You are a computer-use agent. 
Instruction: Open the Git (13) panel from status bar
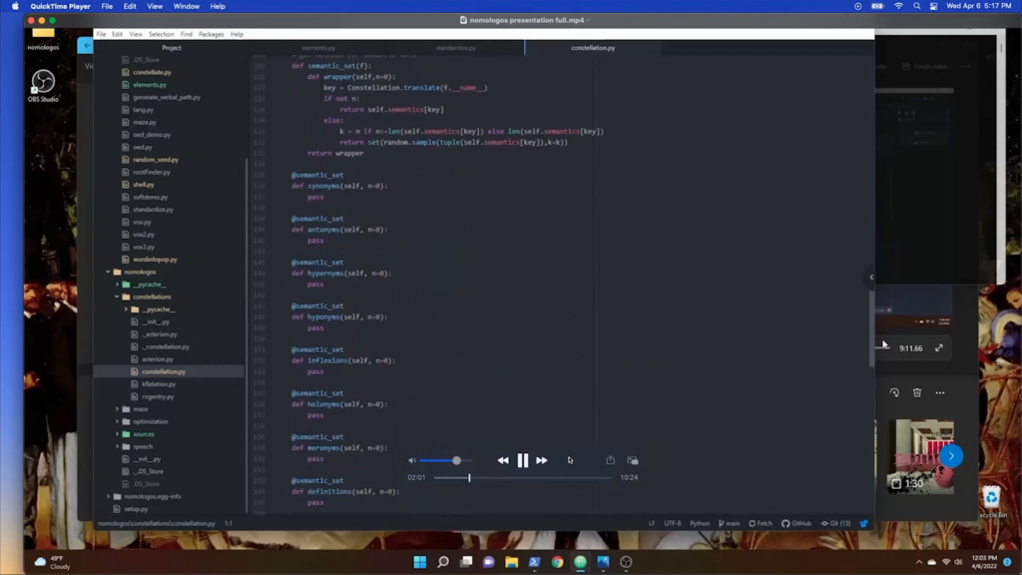[x=835, y=523]
